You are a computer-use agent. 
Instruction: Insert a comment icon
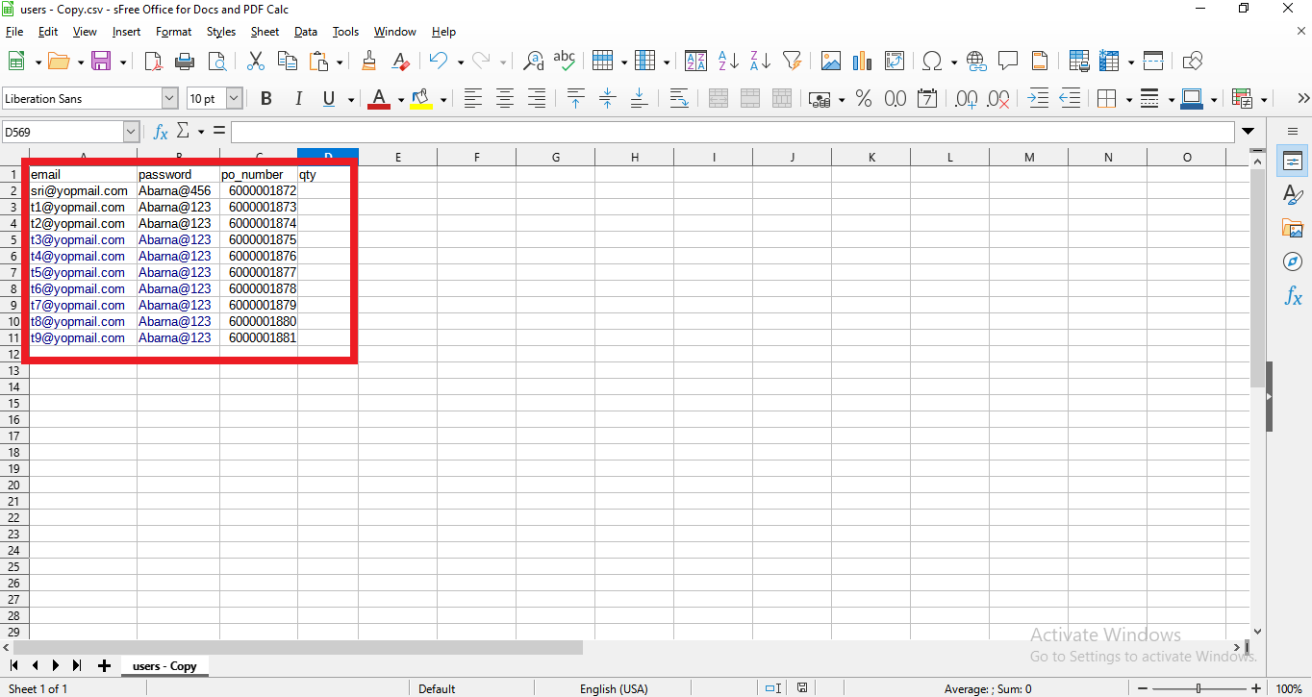point(1008,62)
